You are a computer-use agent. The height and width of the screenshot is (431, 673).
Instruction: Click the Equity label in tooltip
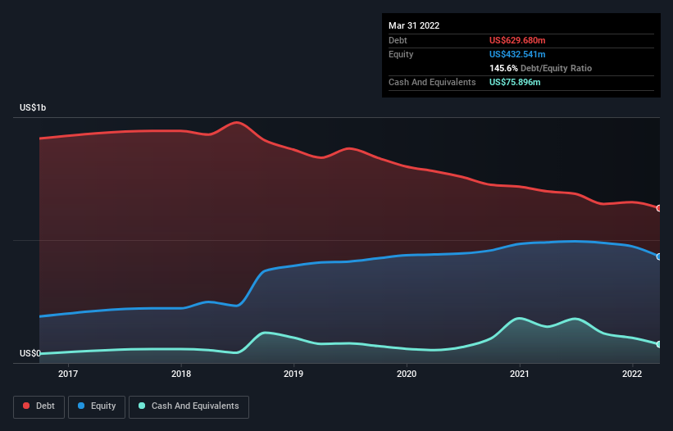401,54
